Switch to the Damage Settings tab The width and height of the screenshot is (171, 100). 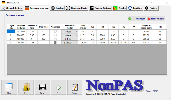[100, 8]
